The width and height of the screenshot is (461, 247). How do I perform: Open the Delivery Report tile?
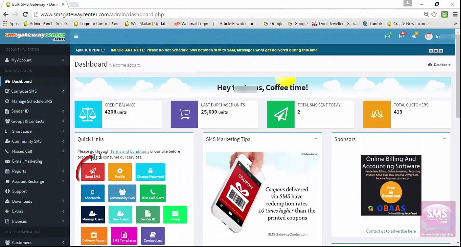point(94,236)
